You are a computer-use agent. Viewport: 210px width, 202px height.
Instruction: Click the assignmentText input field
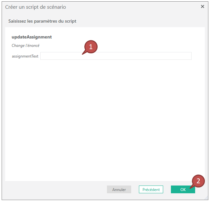point(116,56)
